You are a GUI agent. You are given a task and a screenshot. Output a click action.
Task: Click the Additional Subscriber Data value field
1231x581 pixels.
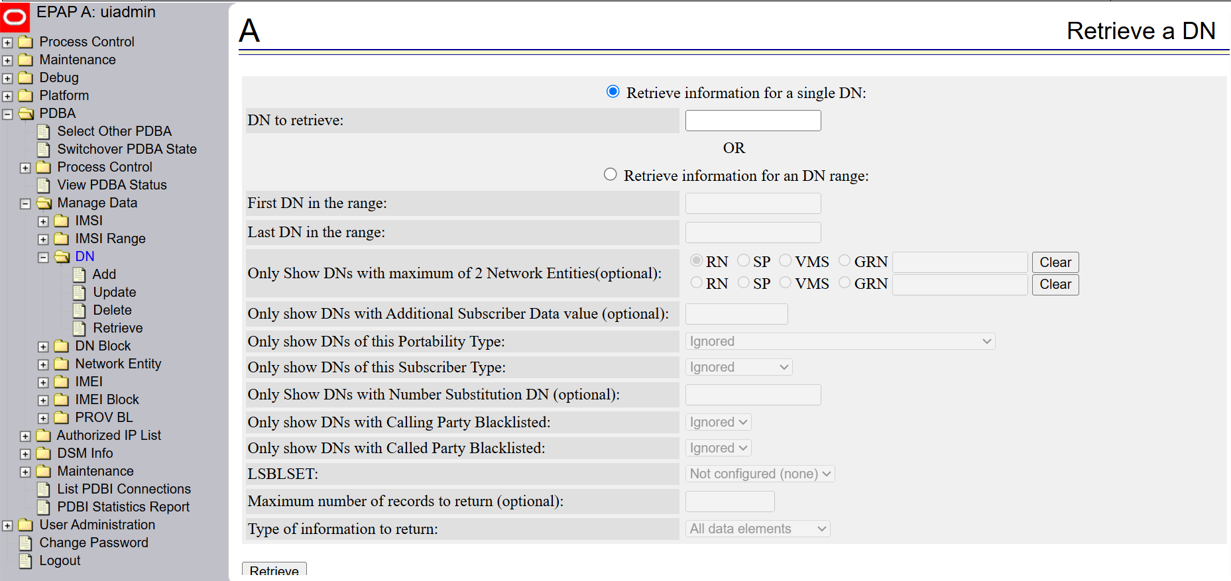pyautogui.click(x=736, y=314)
